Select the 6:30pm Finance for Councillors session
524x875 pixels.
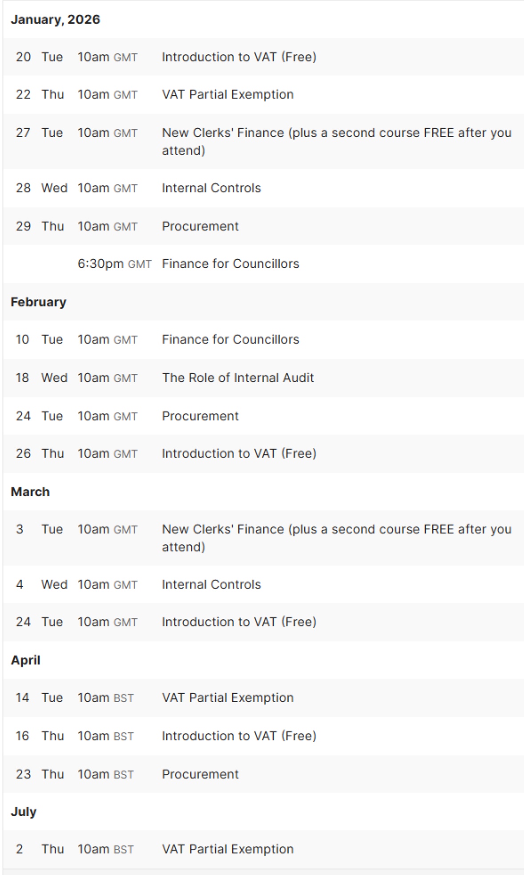coord(230,264)
